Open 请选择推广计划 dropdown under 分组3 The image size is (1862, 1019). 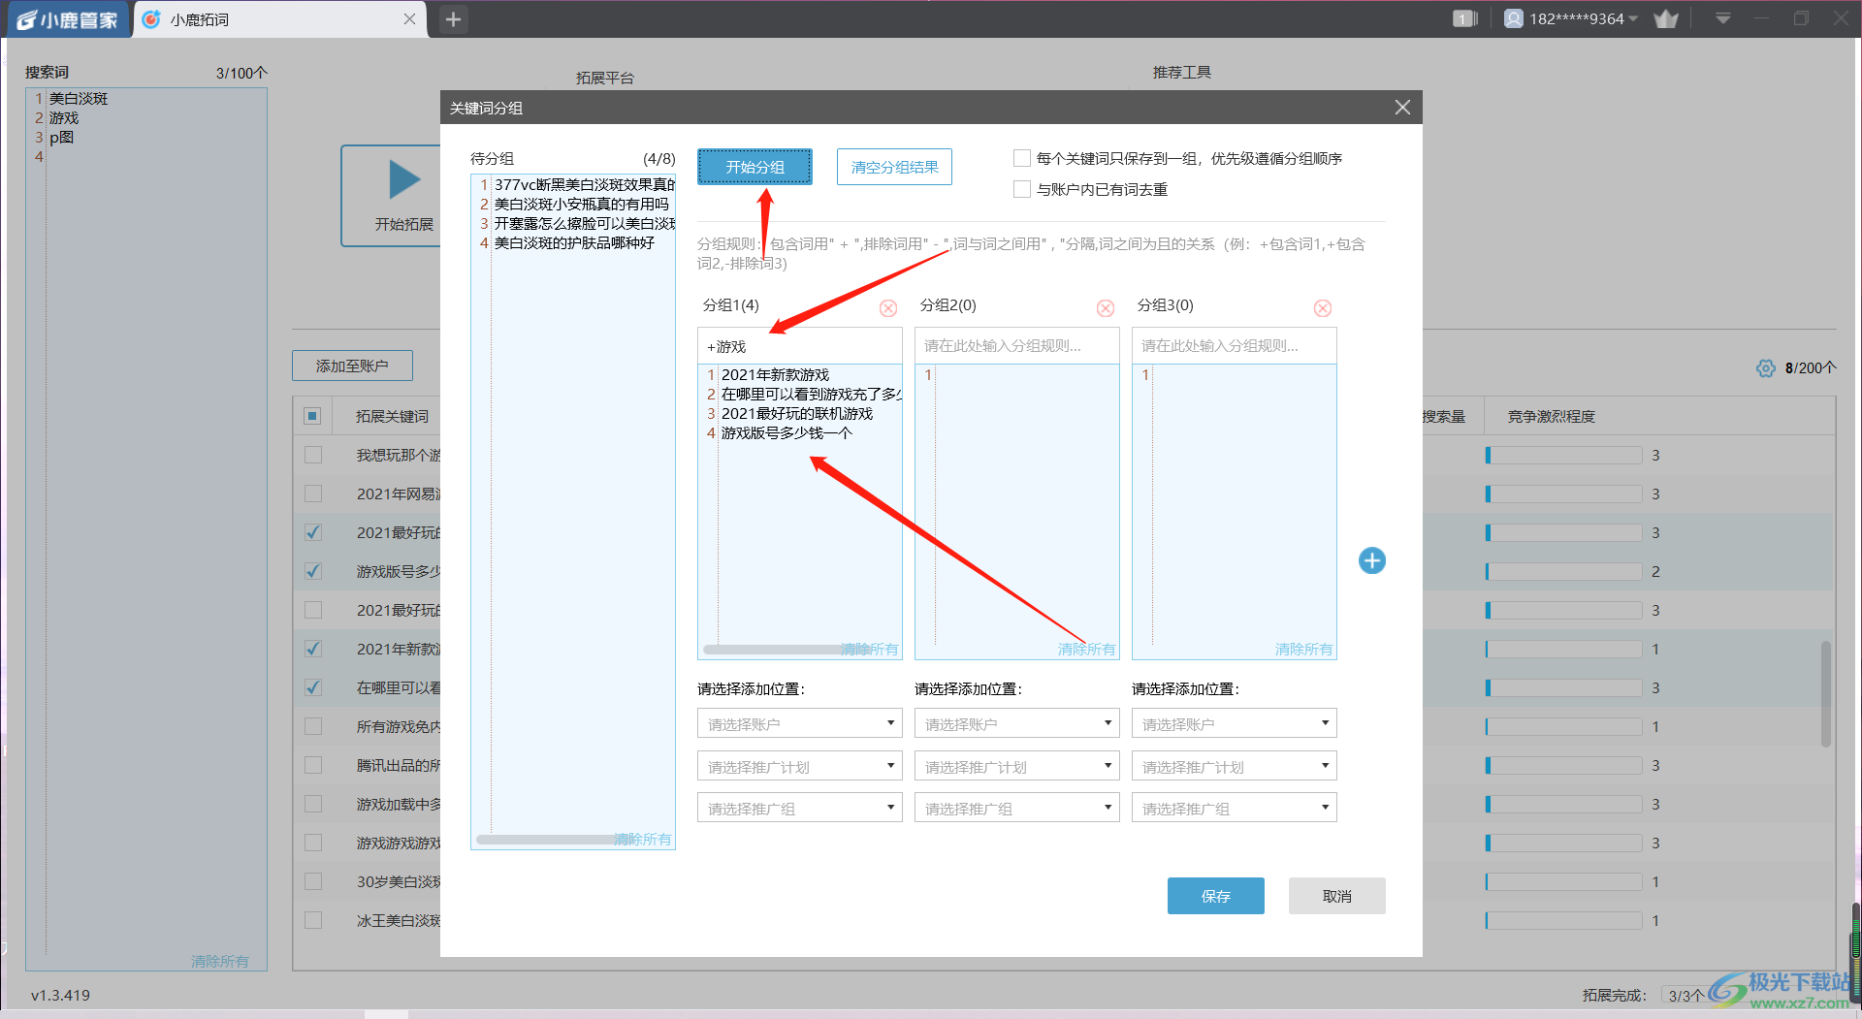point(1235,766)
